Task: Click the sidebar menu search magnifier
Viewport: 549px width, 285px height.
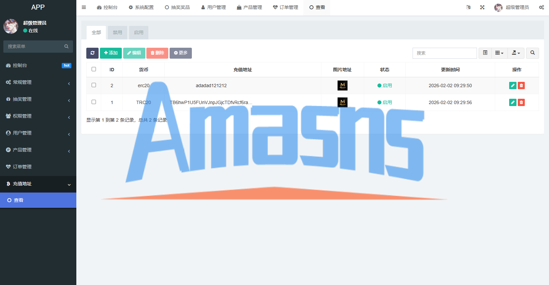Action: point(66,46)
